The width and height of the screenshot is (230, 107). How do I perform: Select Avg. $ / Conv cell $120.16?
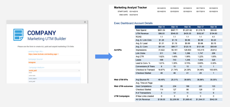187,47
